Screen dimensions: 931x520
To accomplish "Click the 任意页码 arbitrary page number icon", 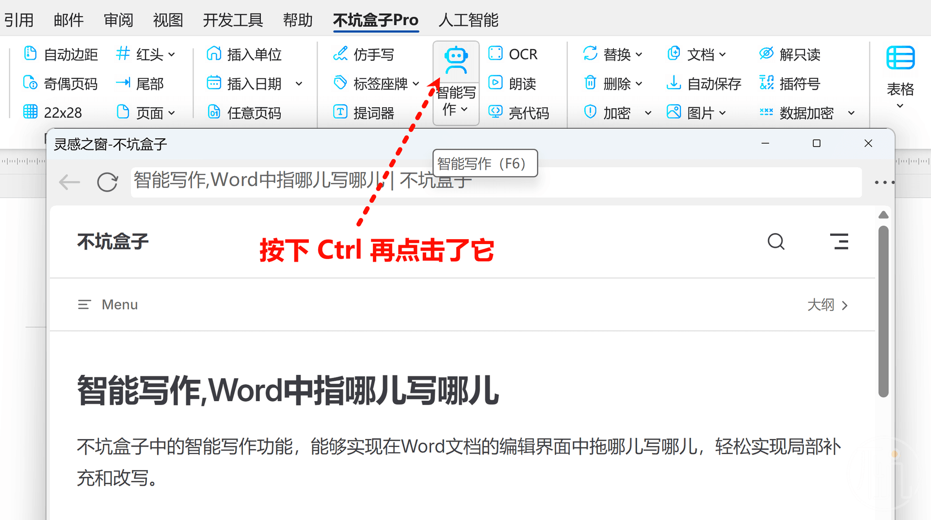I will (x=214, y=113).
